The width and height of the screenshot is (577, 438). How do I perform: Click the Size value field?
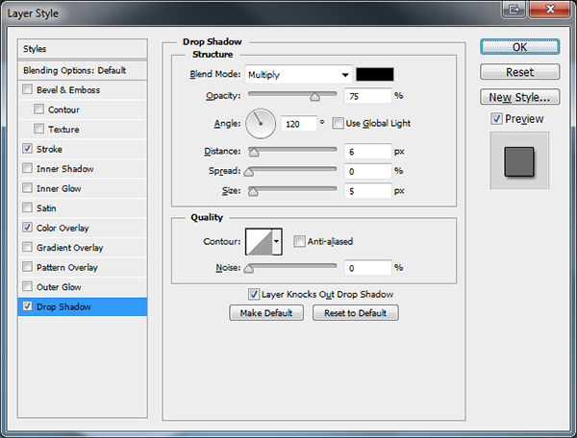[368, 191]
